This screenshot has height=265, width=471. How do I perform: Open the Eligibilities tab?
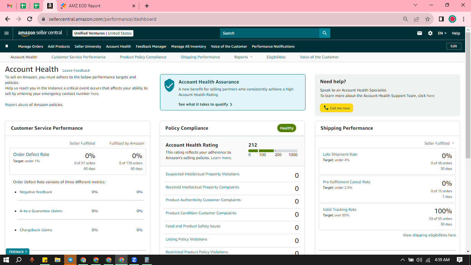coord(276,57)
